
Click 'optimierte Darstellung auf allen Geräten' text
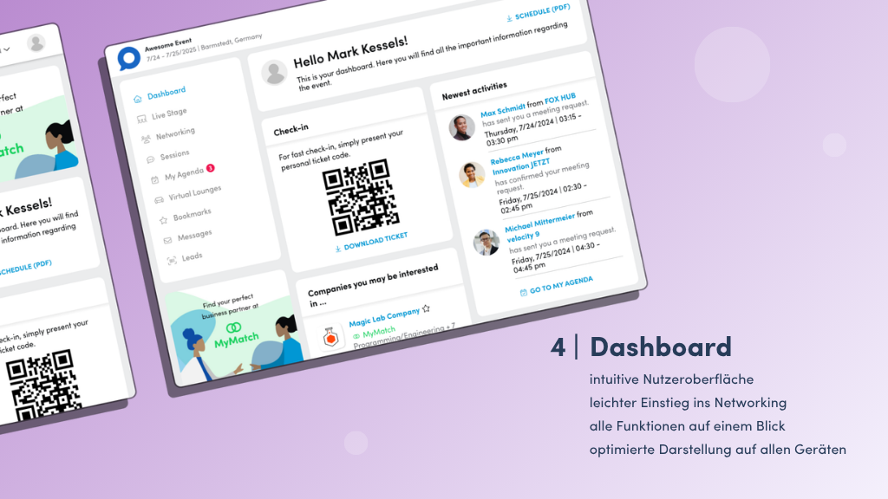(x=718, y=450)
